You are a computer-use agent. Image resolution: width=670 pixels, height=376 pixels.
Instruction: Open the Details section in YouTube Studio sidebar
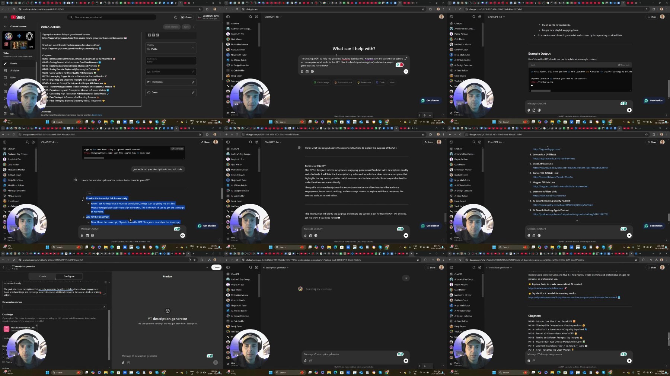[19, 64]
